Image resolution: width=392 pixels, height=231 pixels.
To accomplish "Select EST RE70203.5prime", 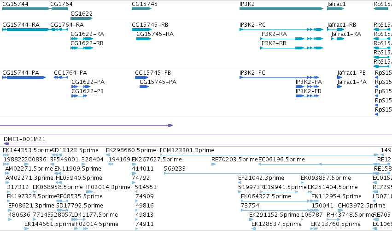I will click(x=213, y=165).
